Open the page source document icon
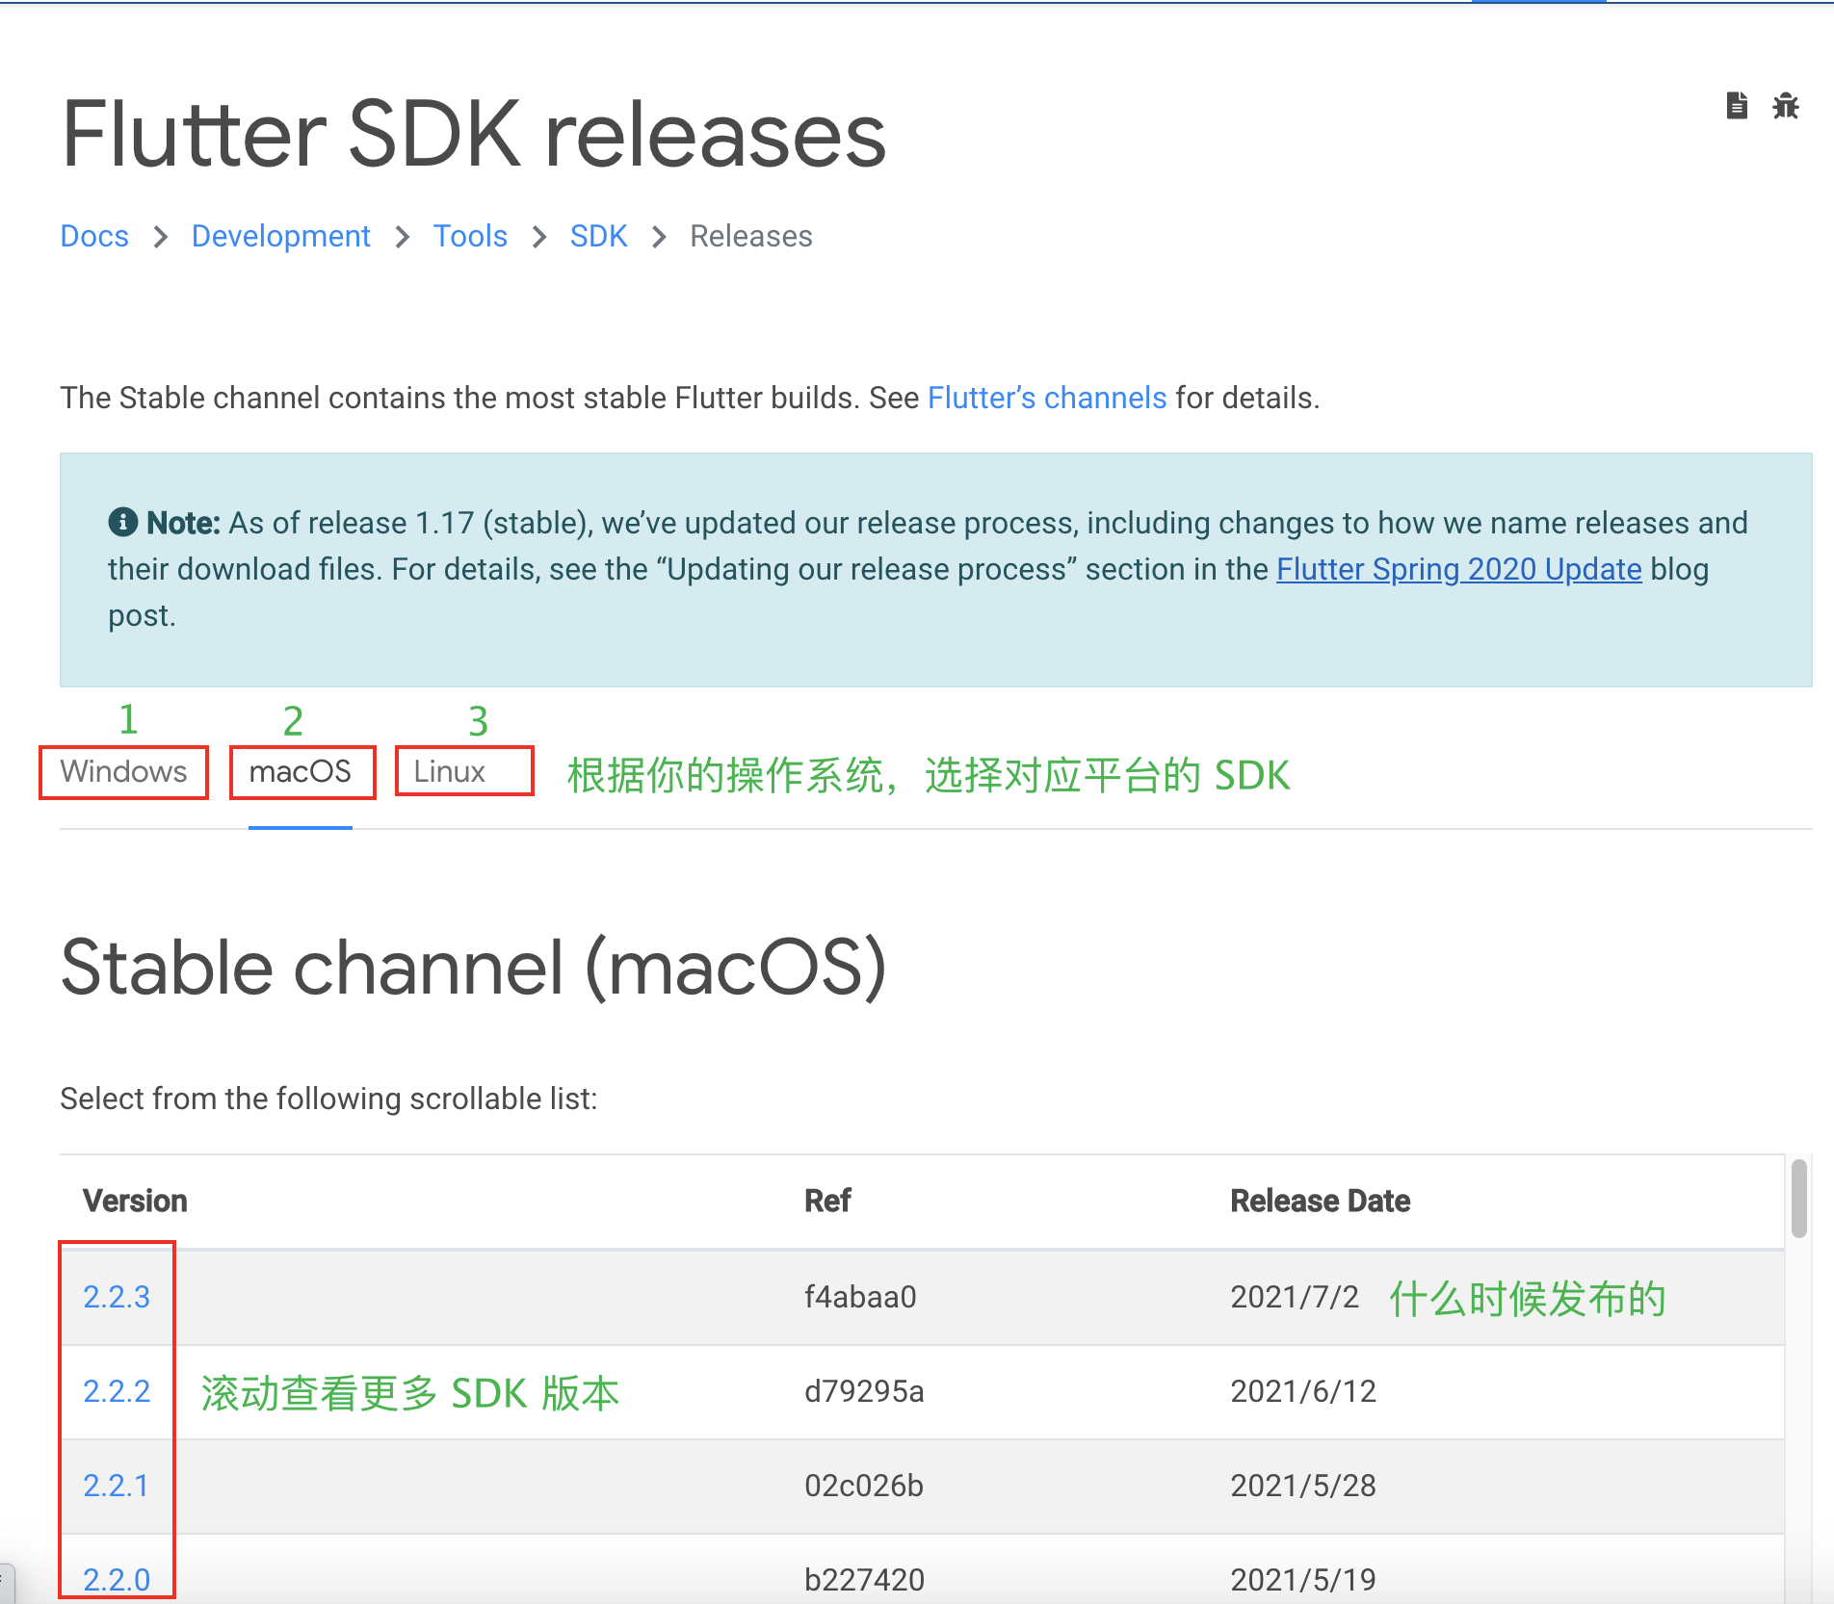 (1737, 105)
